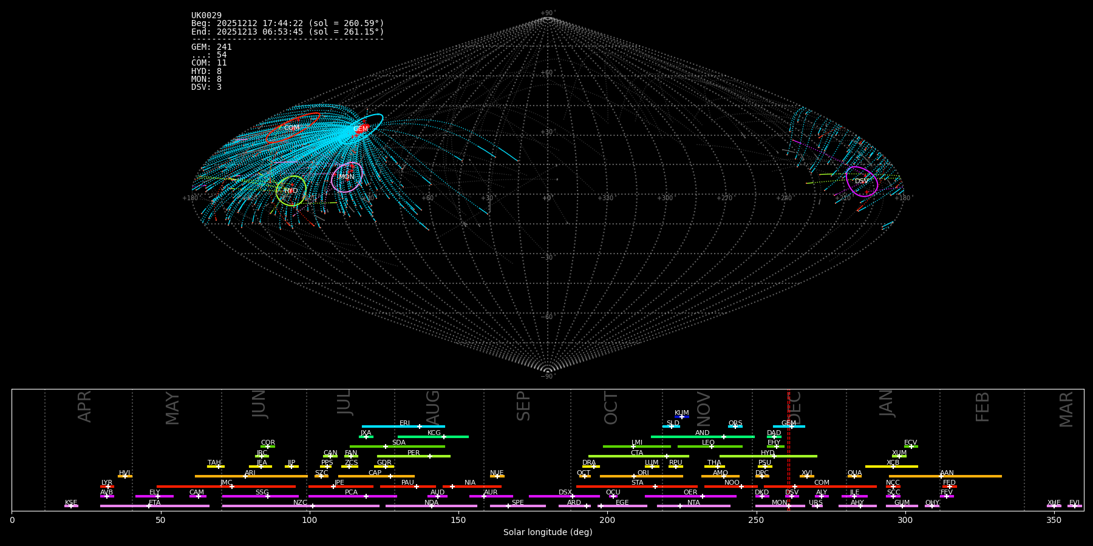Click the GEM radiant label on the sky map
The height and width of the screenshot is (546, 1093).
[x=361, y=129]
